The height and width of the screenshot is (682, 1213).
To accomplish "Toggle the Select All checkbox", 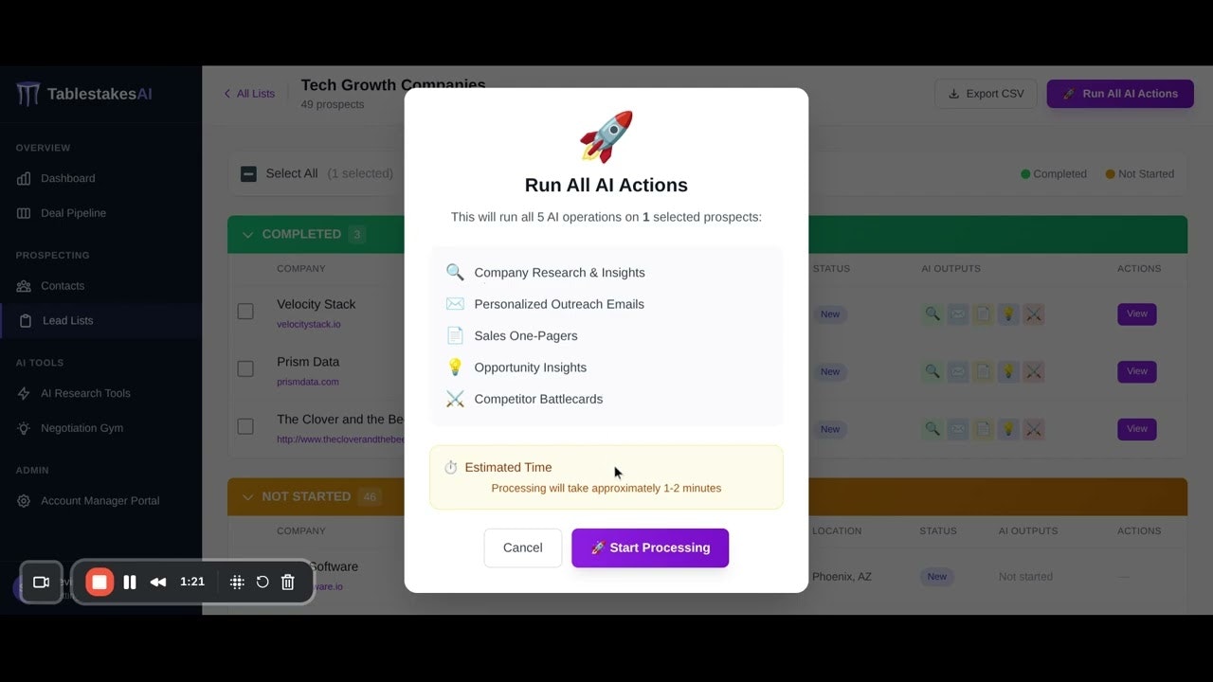I will click(248, 173).
